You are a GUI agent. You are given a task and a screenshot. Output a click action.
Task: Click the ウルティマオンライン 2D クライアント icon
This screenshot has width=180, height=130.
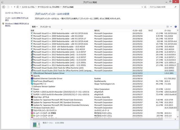coord(32,110)
